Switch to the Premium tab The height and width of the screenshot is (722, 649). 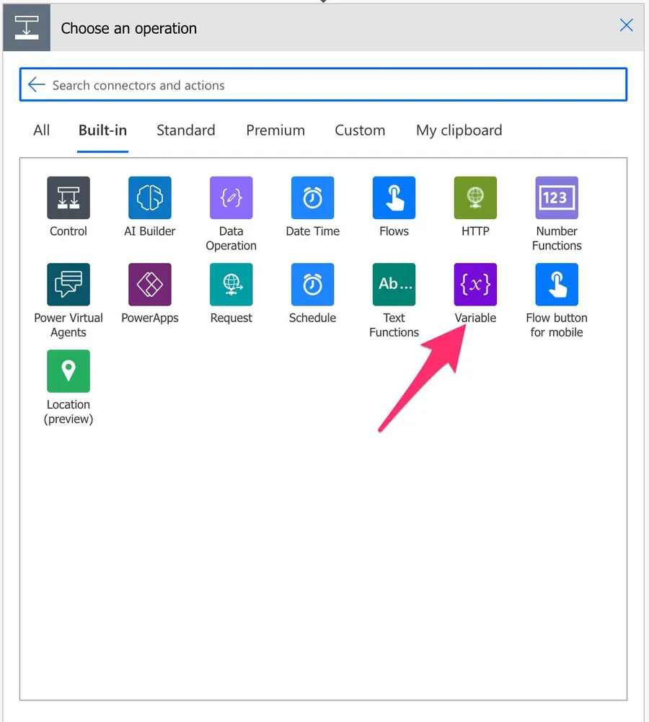(275, 130)
